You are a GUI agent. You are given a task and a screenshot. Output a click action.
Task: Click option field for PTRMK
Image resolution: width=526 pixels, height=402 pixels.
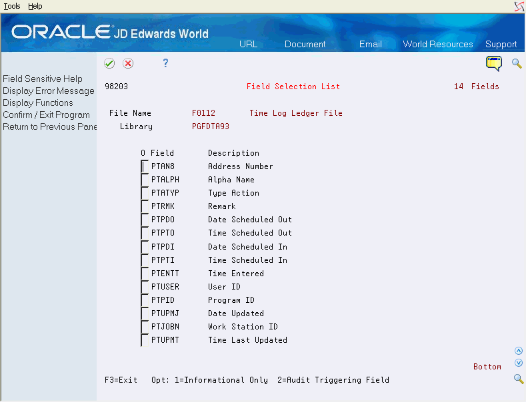click(145, 206)
